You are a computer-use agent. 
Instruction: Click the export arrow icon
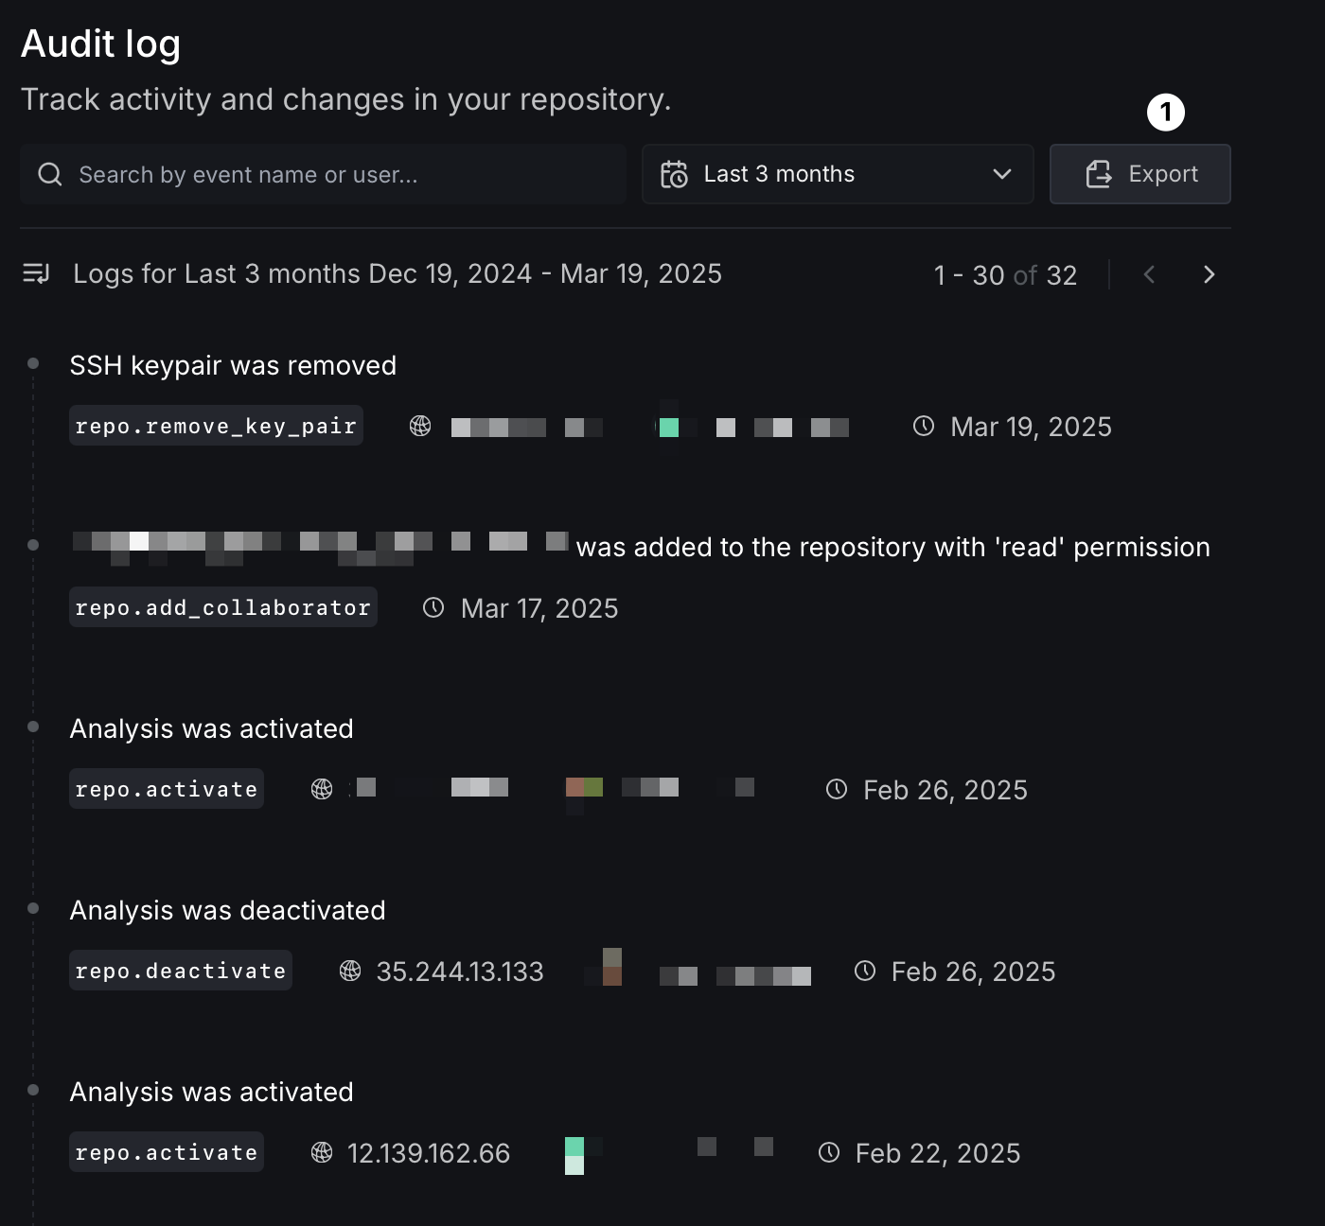pyautogui.click(x=1099, y=175)
